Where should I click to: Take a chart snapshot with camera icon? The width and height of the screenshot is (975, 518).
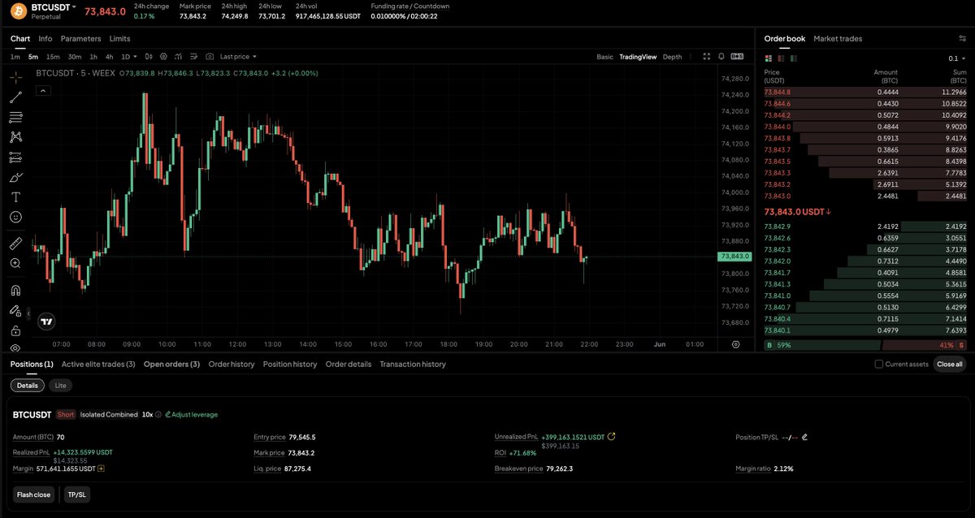210,57
